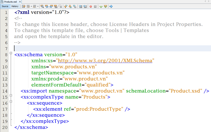Click line number 1 in gutter
Image resolution: width=211 pixels, height=132 pixels.
[6, 12]
